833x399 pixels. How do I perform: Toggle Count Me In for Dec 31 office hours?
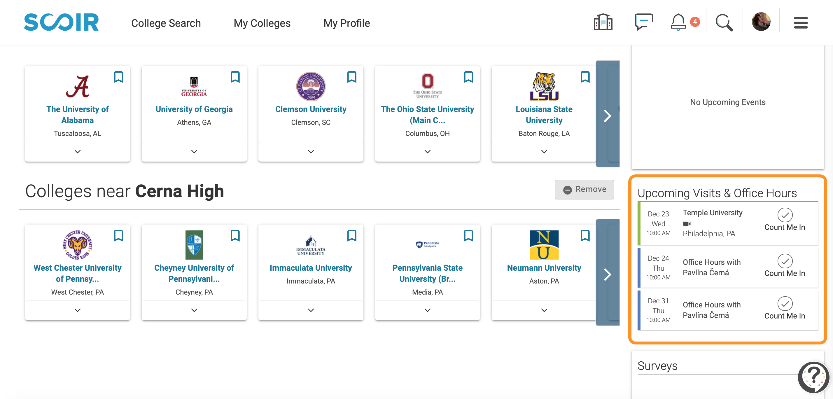[x=785, y=309]
